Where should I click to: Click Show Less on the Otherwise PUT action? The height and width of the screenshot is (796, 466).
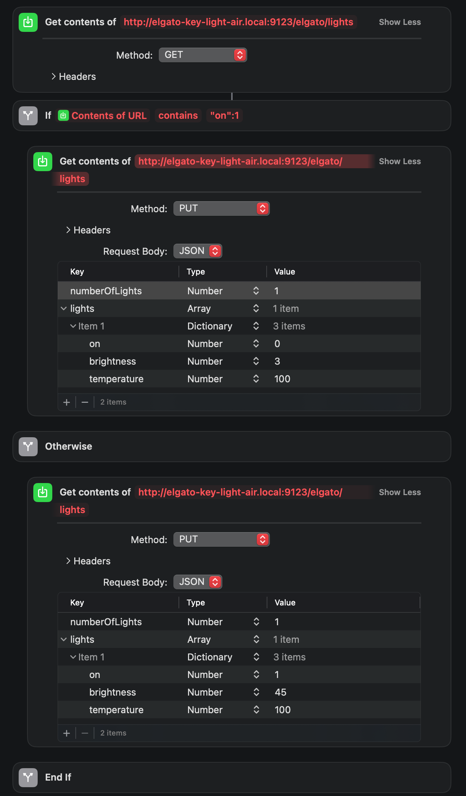point(399,492)
